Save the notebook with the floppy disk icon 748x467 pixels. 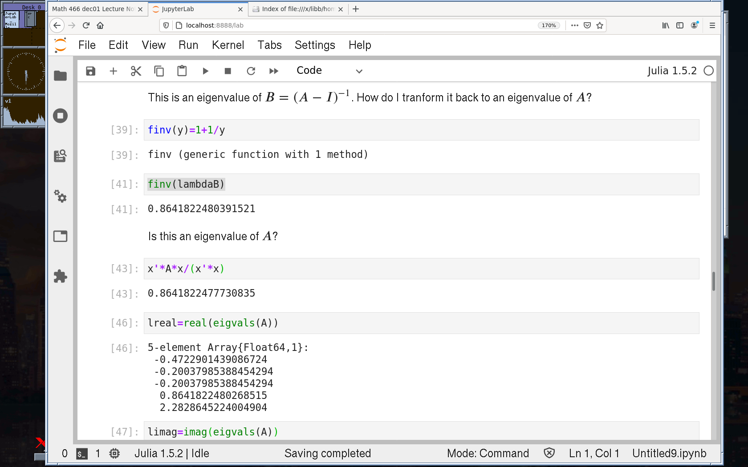pos(91,71)
